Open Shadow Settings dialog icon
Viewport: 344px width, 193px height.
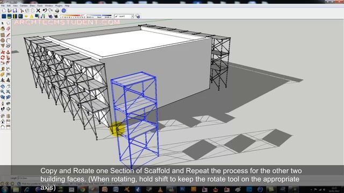pos(51,16)
